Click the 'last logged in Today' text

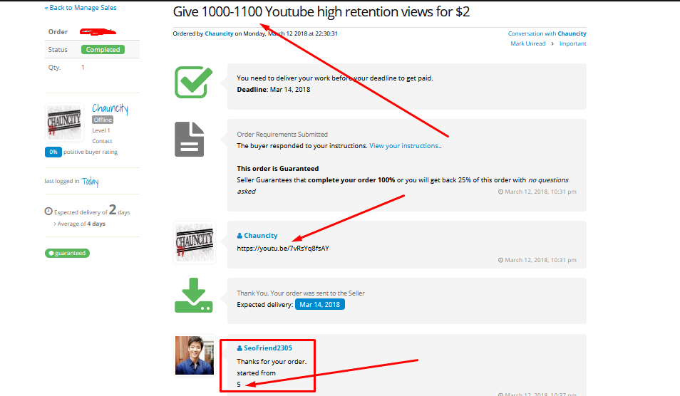pyautogui.click(x=71, y=181)
